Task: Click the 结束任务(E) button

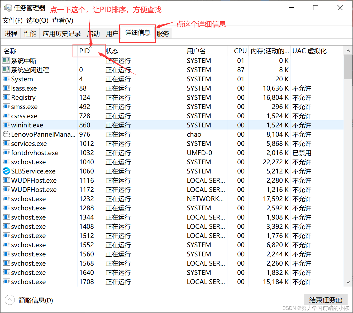Action: [x=326, y=300]
